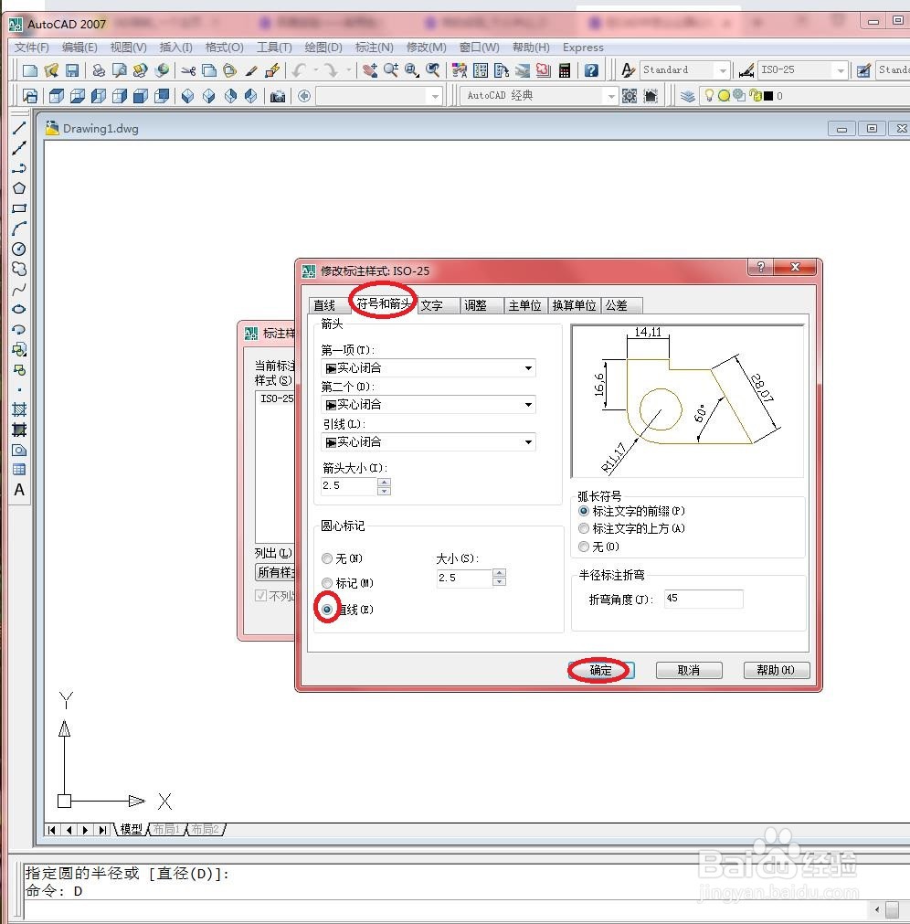The width and height of the screenshot is (910, 924).
Task: Select the Polygon tool
Action: [19, 188]
